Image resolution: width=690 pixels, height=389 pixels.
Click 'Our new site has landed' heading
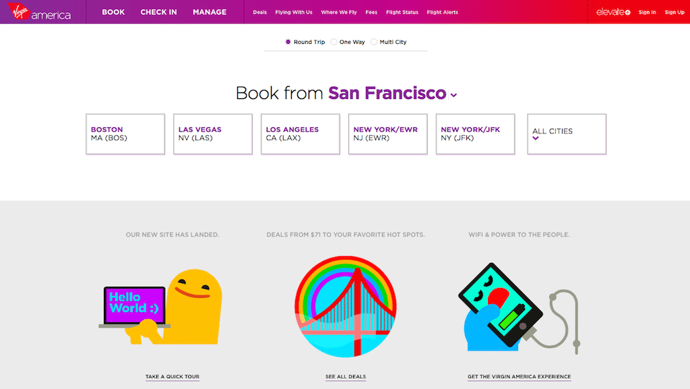(x=172, y=235)
